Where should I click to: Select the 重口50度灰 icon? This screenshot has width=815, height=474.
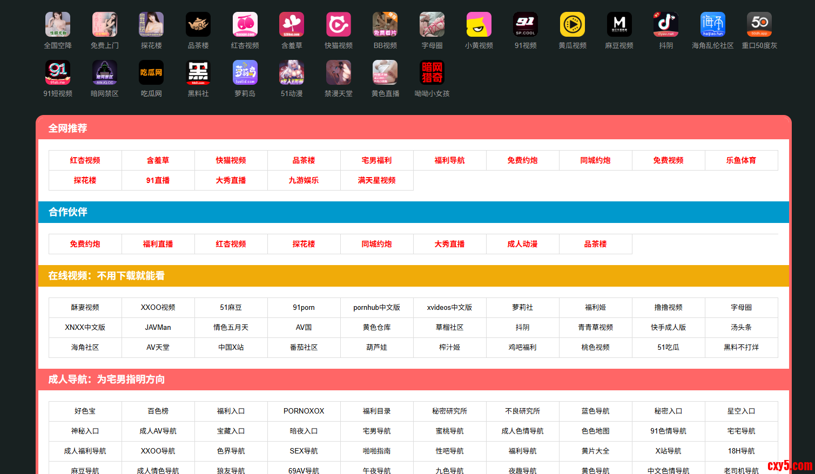759,25
